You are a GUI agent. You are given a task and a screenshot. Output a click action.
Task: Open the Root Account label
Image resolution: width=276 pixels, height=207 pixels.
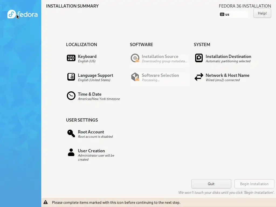tap(91, 132)
